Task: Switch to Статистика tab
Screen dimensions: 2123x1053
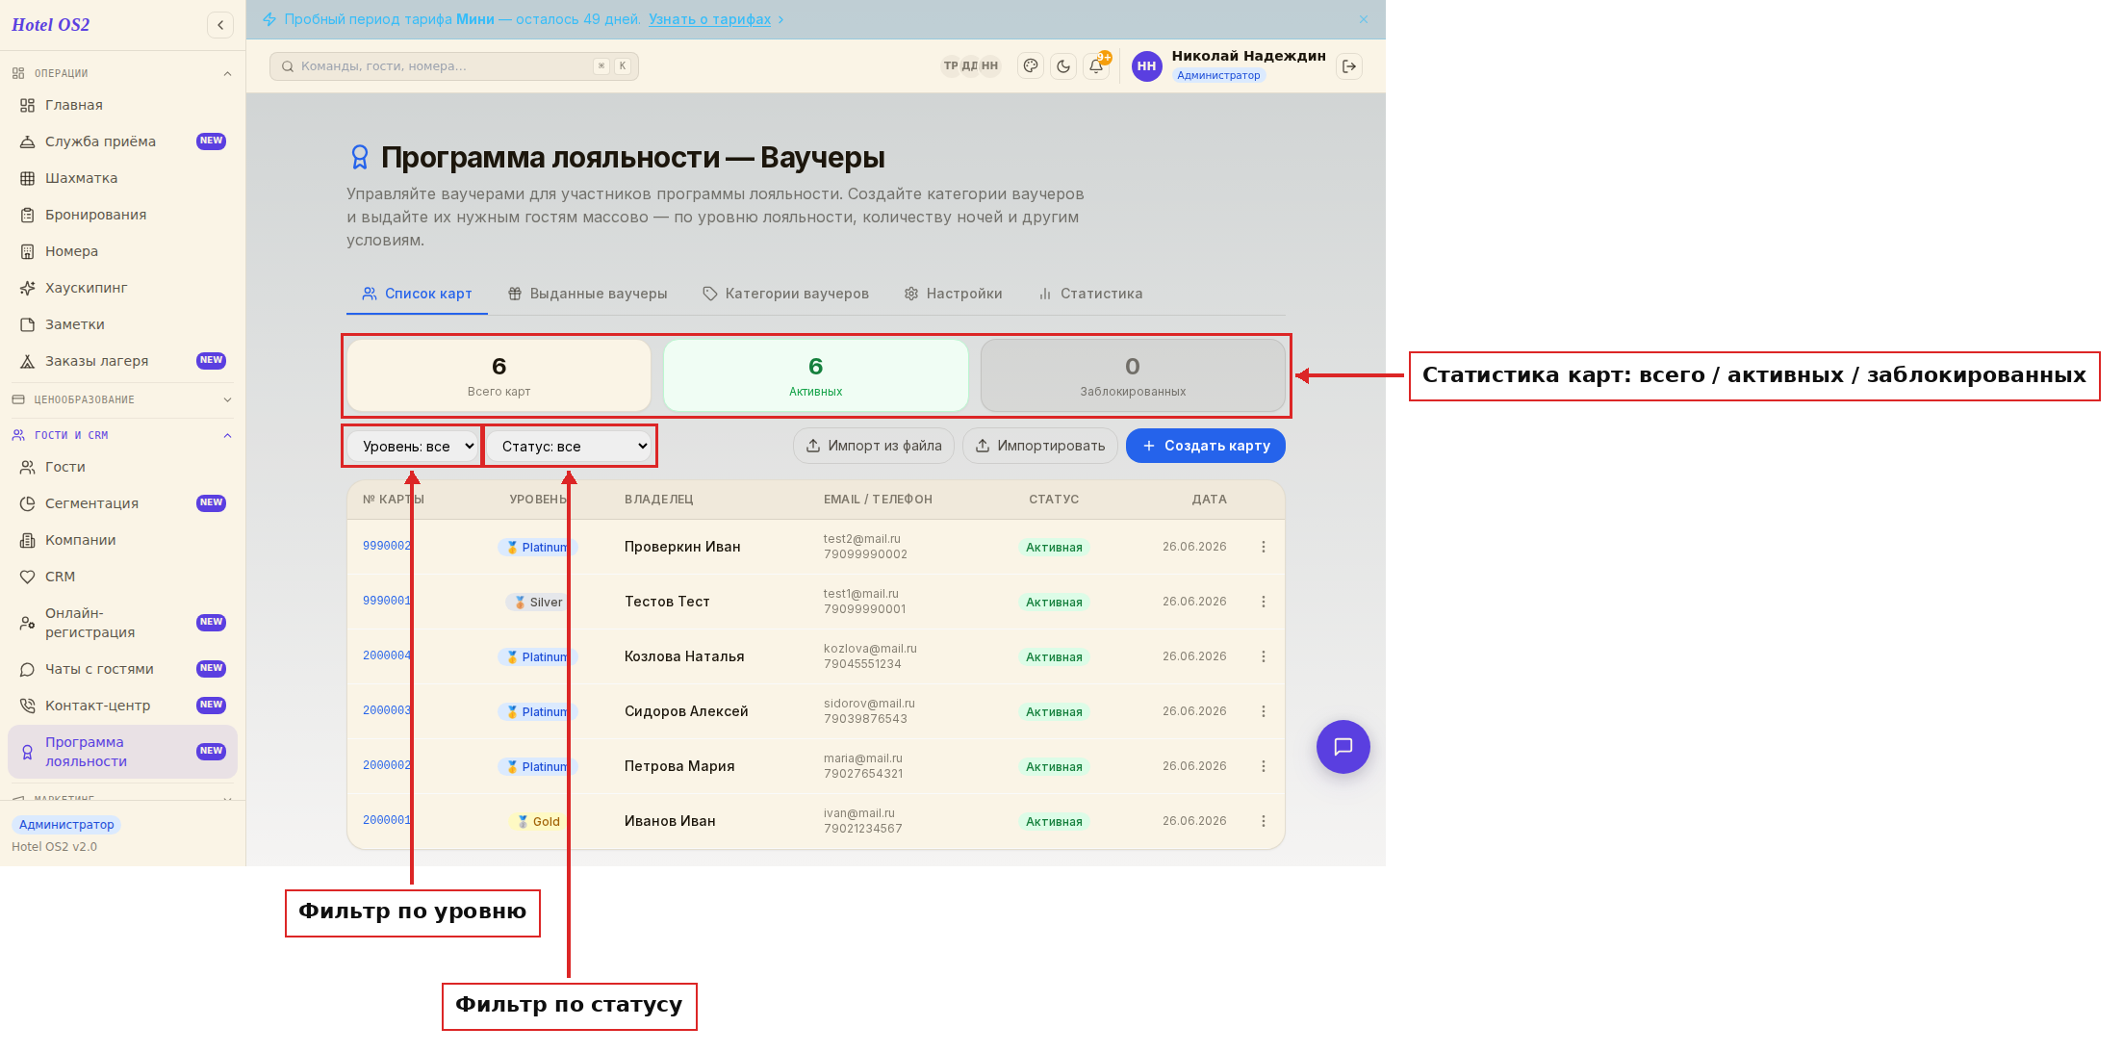Action: (x=1090, y=294)
